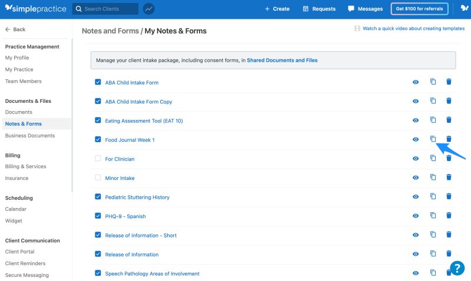
Task: Open Calendar scheduling settings
Action: pyautogui.click(x=16, y=209)
